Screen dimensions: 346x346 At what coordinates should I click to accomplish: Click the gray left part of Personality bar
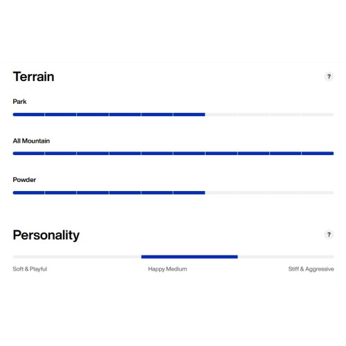point(77,257)
